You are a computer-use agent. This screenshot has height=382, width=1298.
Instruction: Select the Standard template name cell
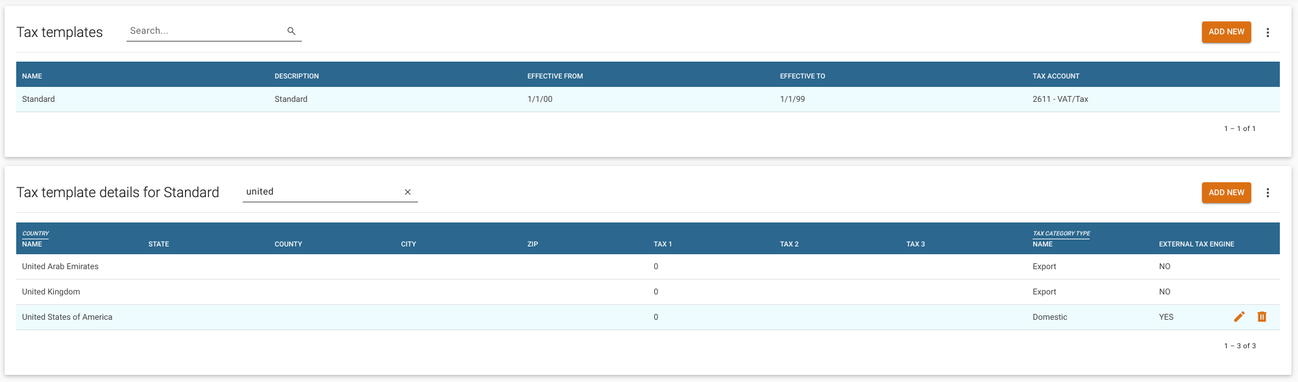click(38, 99)
